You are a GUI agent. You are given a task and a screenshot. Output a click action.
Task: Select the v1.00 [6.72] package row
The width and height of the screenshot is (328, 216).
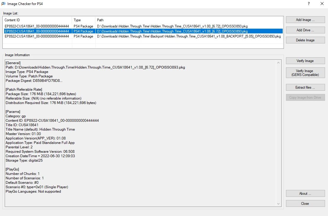point(143,26)
